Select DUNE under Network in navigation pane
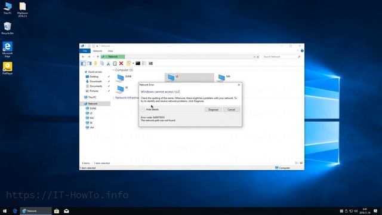Screen dimensions: 382x215 (93, 109)
